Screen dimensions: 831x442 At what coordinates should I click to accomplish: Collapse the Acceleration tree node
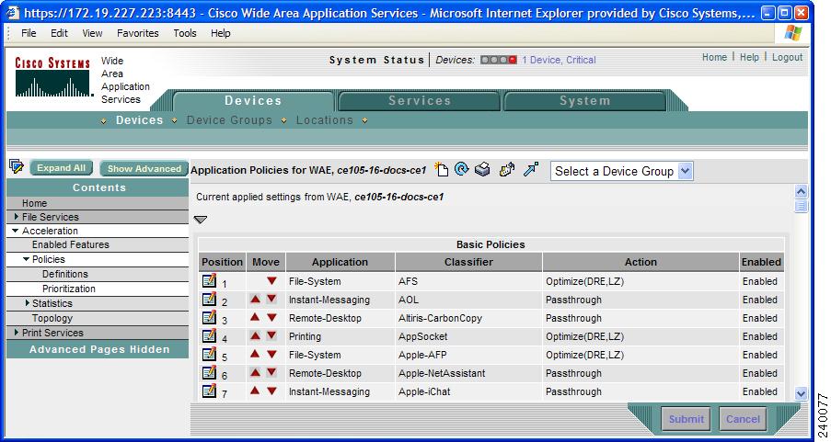[x=16, y=231]
